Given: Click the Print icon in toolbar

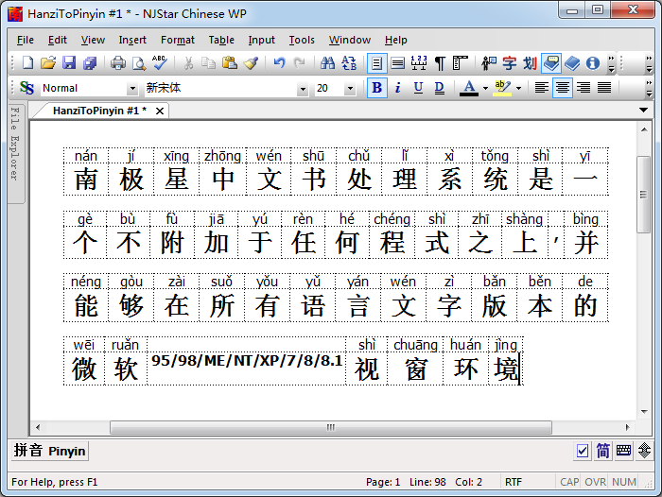Looking at the screenshot, I should pos(117,63).
